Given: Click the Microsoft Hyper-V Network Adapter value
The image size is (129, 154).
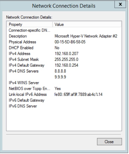Looking at the screenshot, I should (86, 36).
